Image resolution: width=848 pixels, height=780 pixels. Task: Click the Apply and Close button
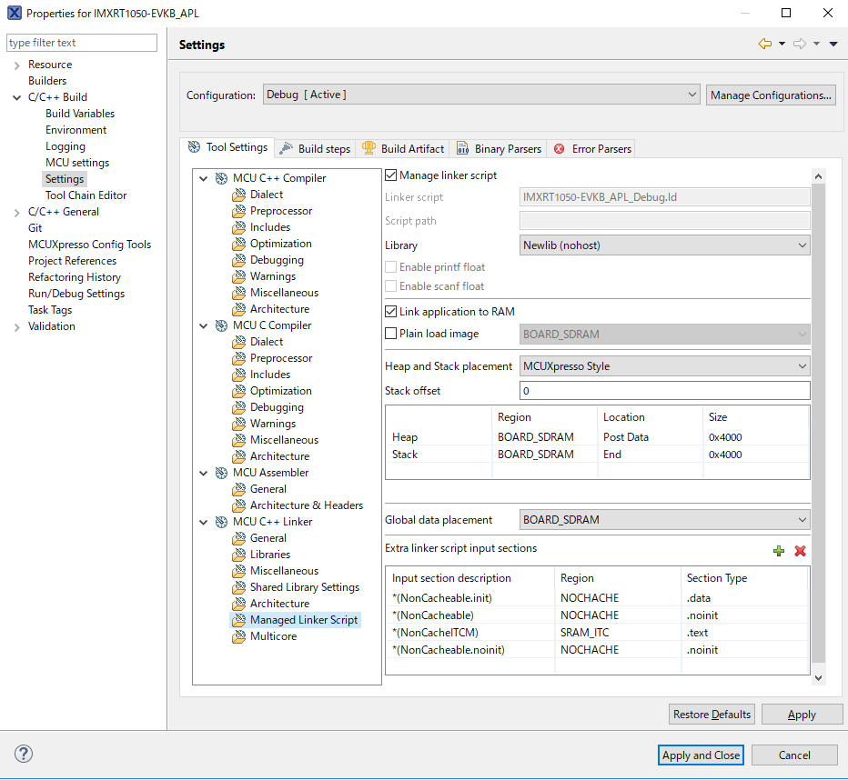click(701, 755)
